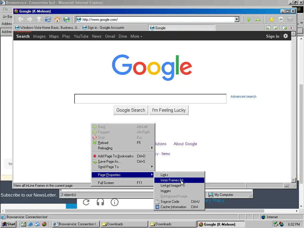Open the show desktop icon in quick launch

(24, 224)
